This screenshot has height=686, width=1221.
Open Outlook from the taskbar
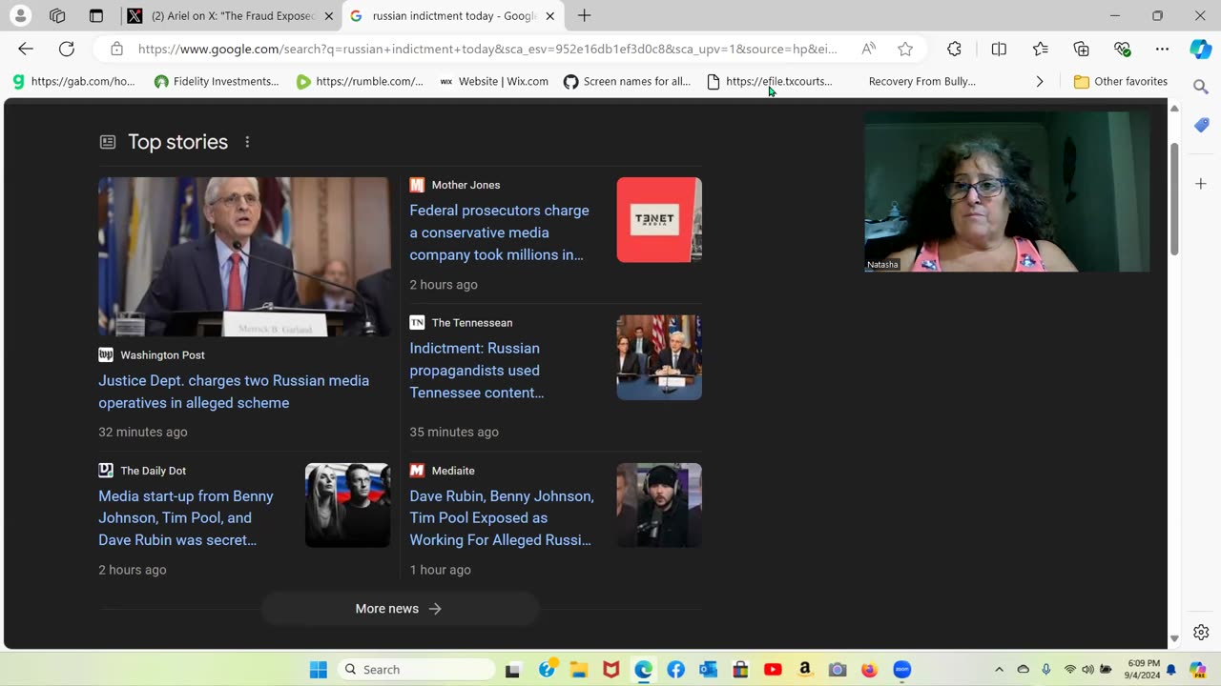(708, 670)
